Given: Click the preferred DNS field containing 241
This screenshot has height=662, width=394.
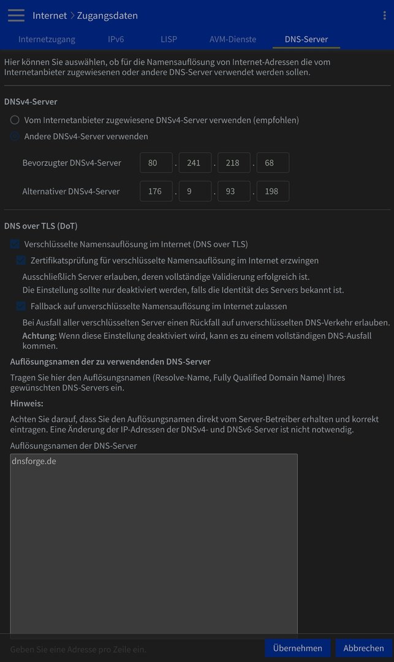Looking at the screenshot, I should click(x=195, y=162).
